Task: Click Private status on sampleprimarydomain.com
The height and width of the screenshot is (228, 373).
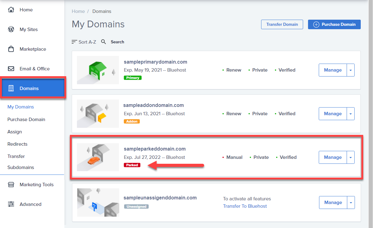Action: [260, 70]
